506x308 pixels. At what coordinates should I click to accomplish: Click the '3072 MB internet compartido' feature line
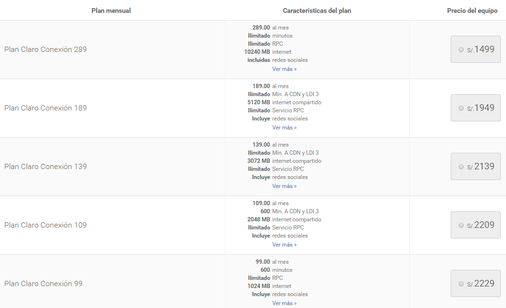284,161
